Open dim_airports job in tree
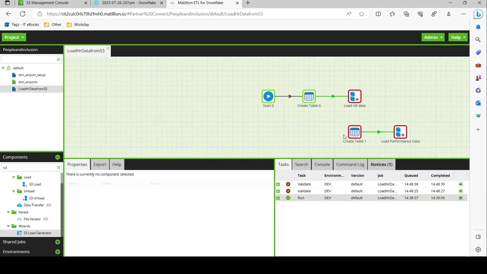Image resolution: width=487 pixels, height=274 pixels. click(x=28, y=82)
